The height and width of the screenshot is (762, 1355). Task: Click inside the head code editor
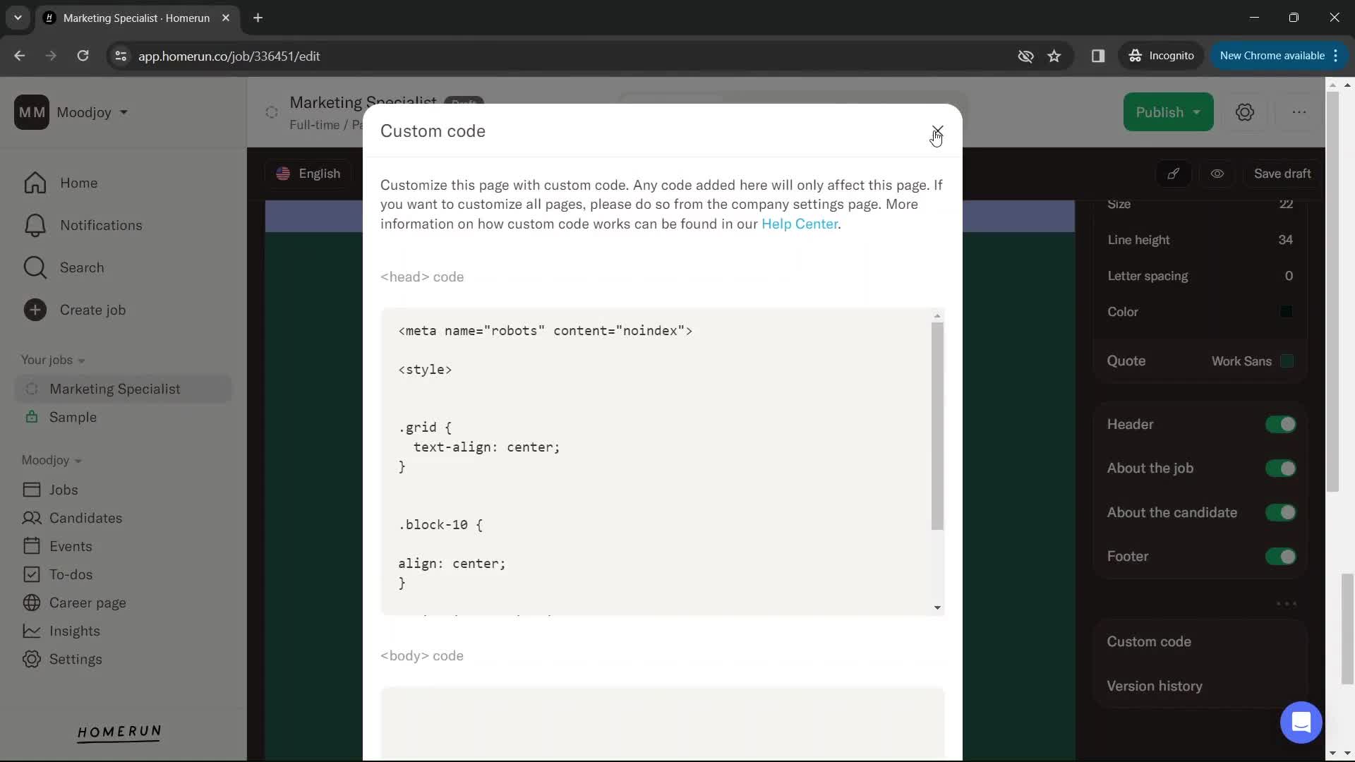pyautogui.click(x=656, y=461)
